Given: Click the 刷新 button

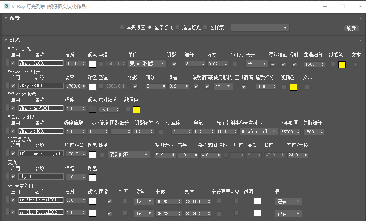Looking at the screenshot, I should coord(351,28).
